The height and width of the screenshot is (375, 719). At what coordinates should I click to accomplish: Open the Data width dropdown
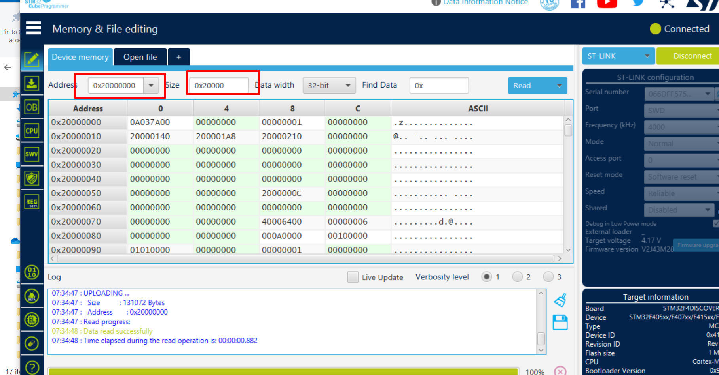348,85
